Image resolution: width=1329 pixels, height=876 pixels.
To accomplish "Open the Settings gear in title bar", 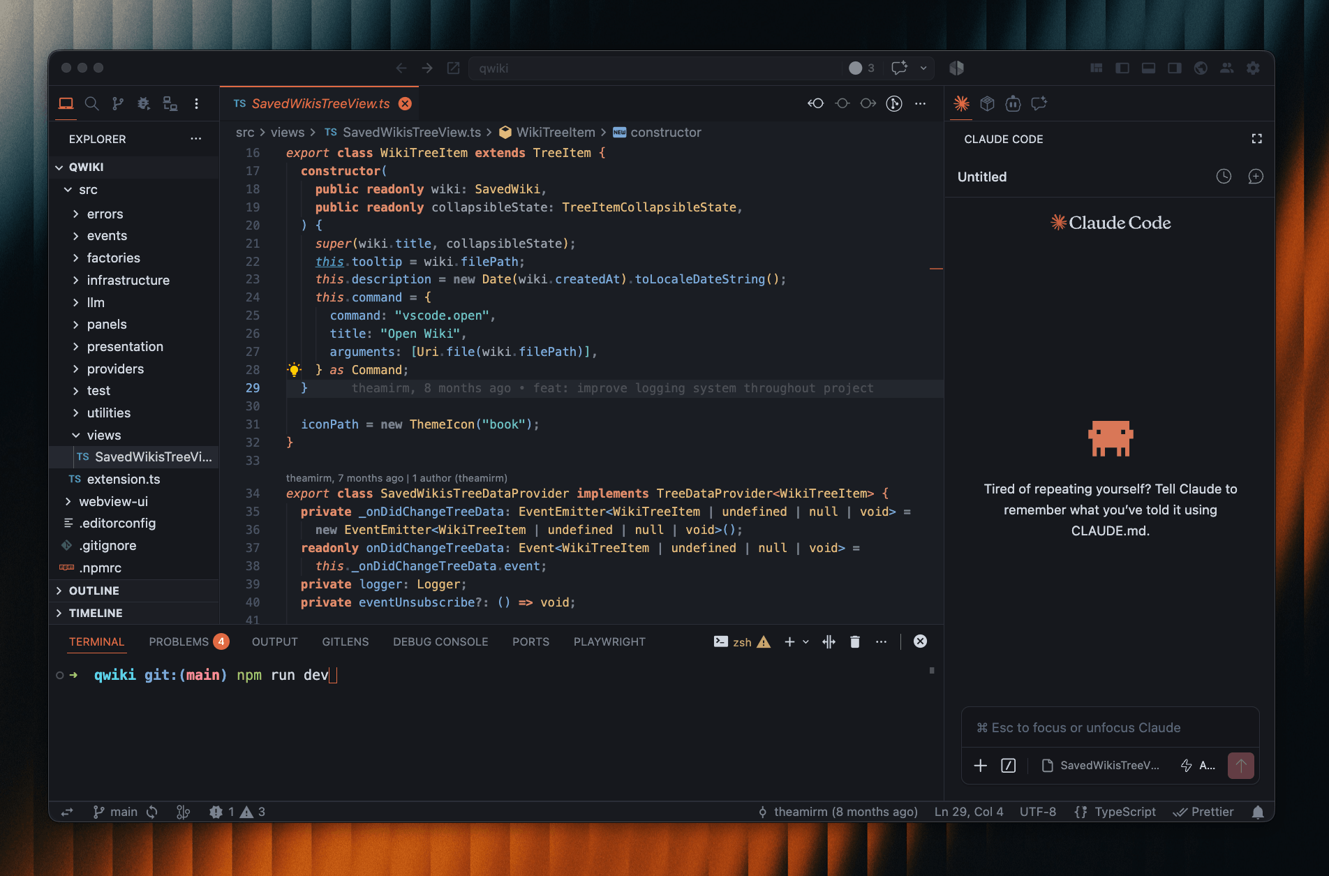I will (1253, 68).
